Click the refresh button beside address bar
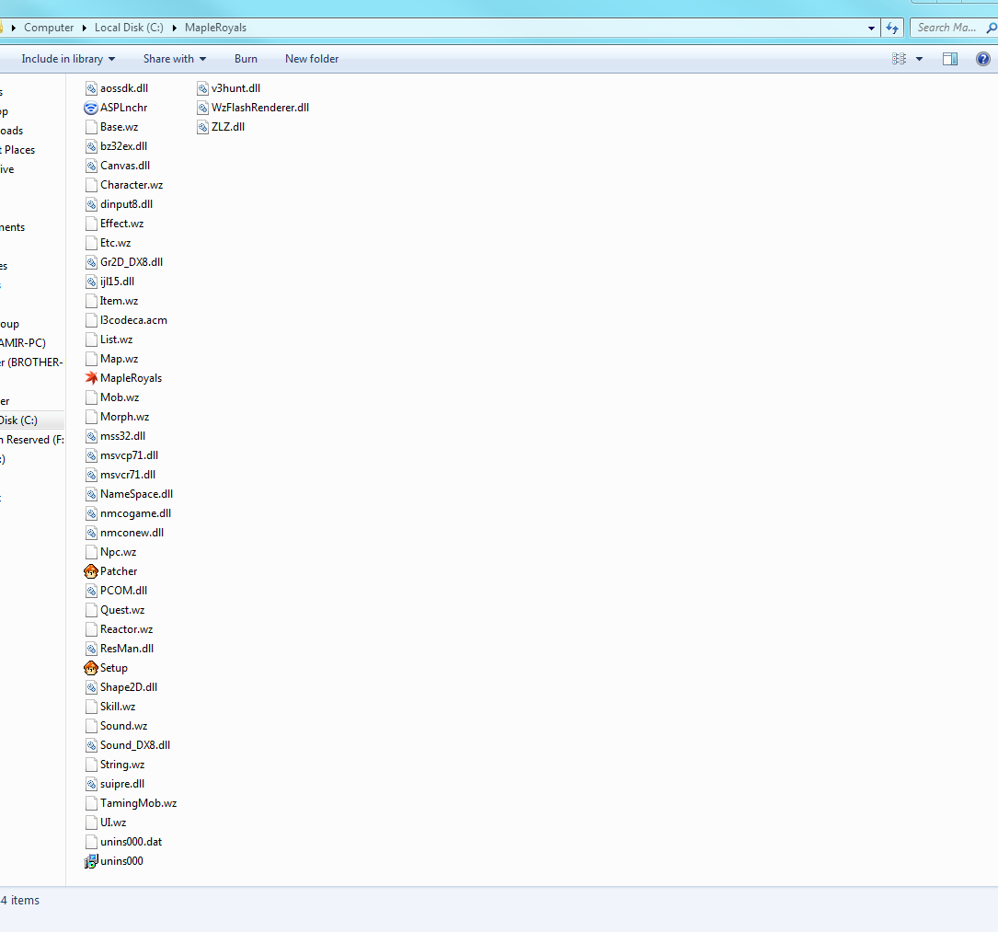 click(892, 28)
